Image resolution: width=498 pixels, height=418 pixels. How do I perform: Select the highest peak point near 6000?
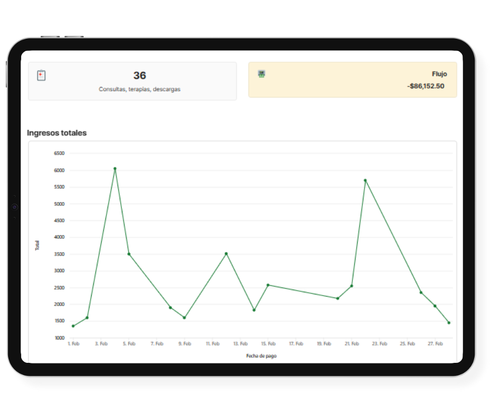(x=115, y=169)
